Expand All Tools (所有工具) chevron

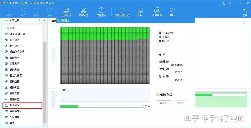coord(40,20)
